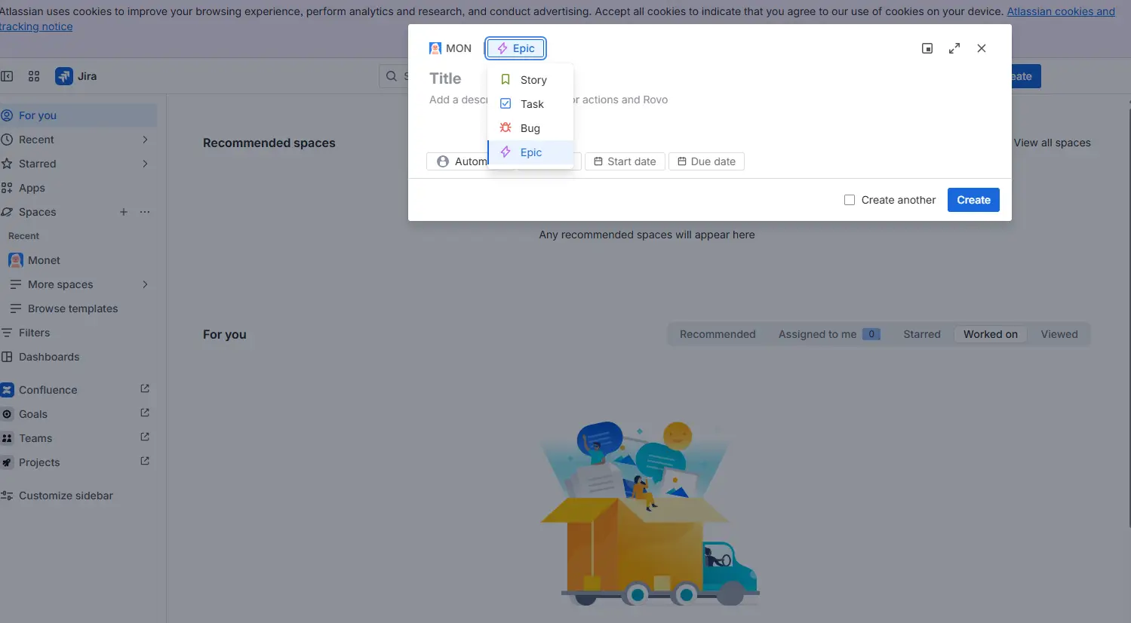Open Atlassian cookies and tracking notice link
This screenshot has height=623, width=1131.
click(x=1061, y=11)
